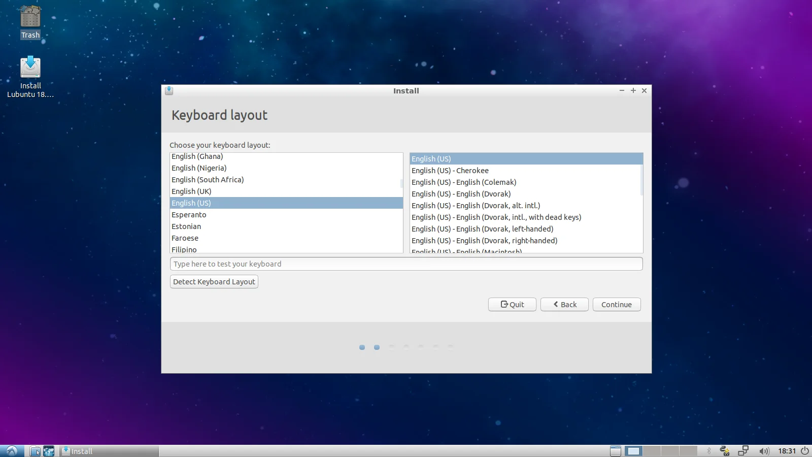Launch the web browser from the taskbar
Screen dimensions: 812x457
(49, 451)
